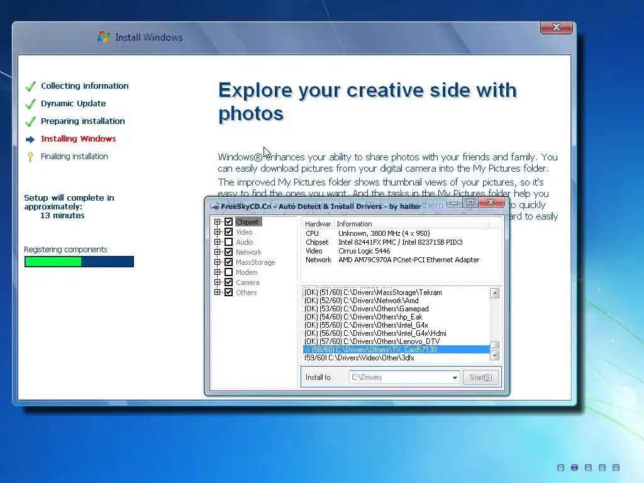Select the MassStorage tree label
644x483 pixels.
[255, 262]
